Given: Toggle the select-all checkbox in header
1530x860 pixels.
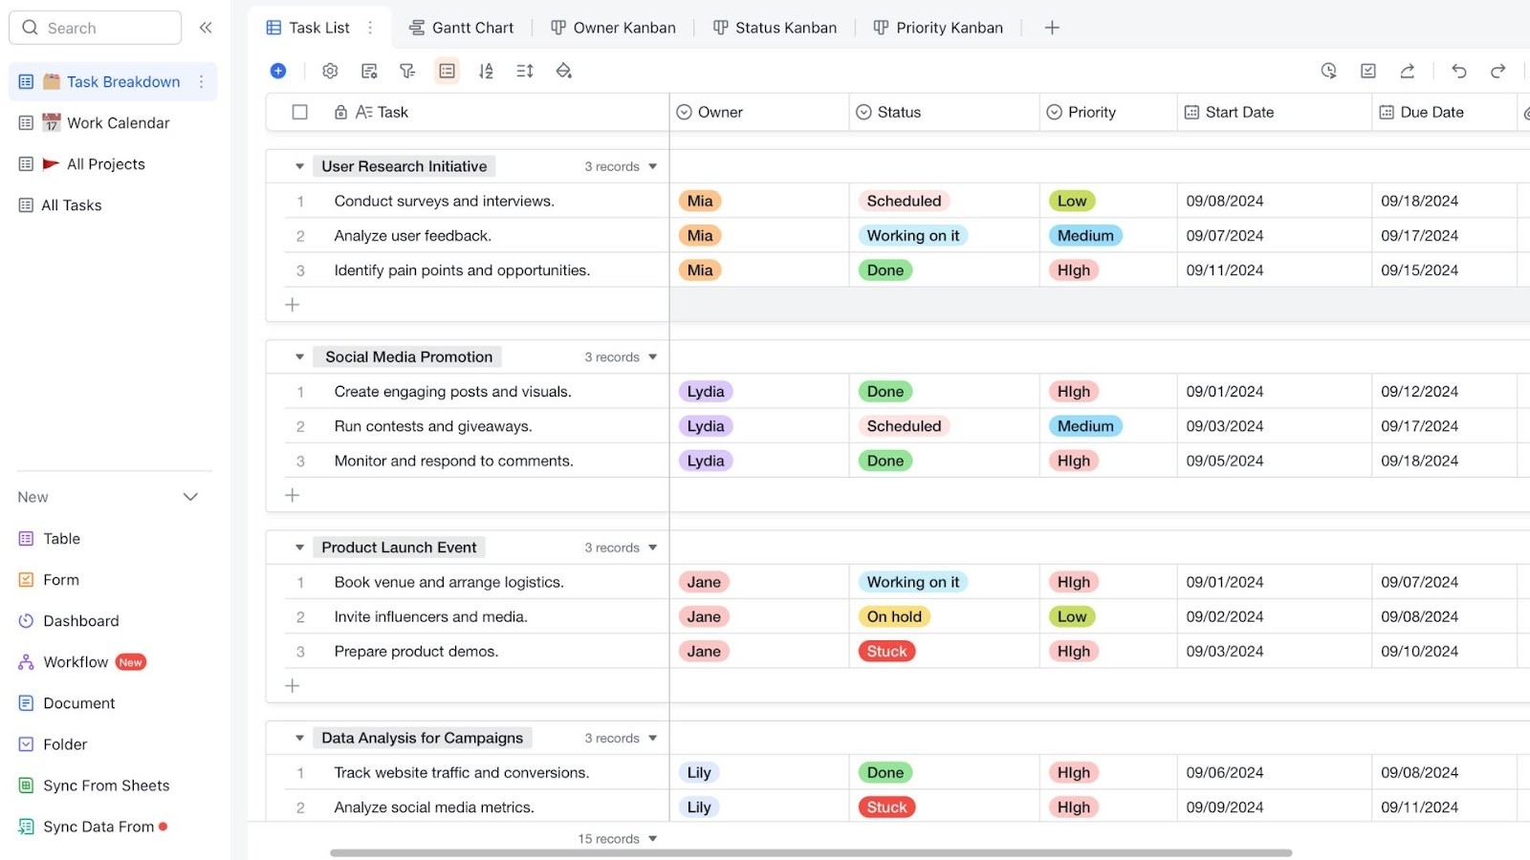Looking at the screenshot, I should [x=300, y=112].
